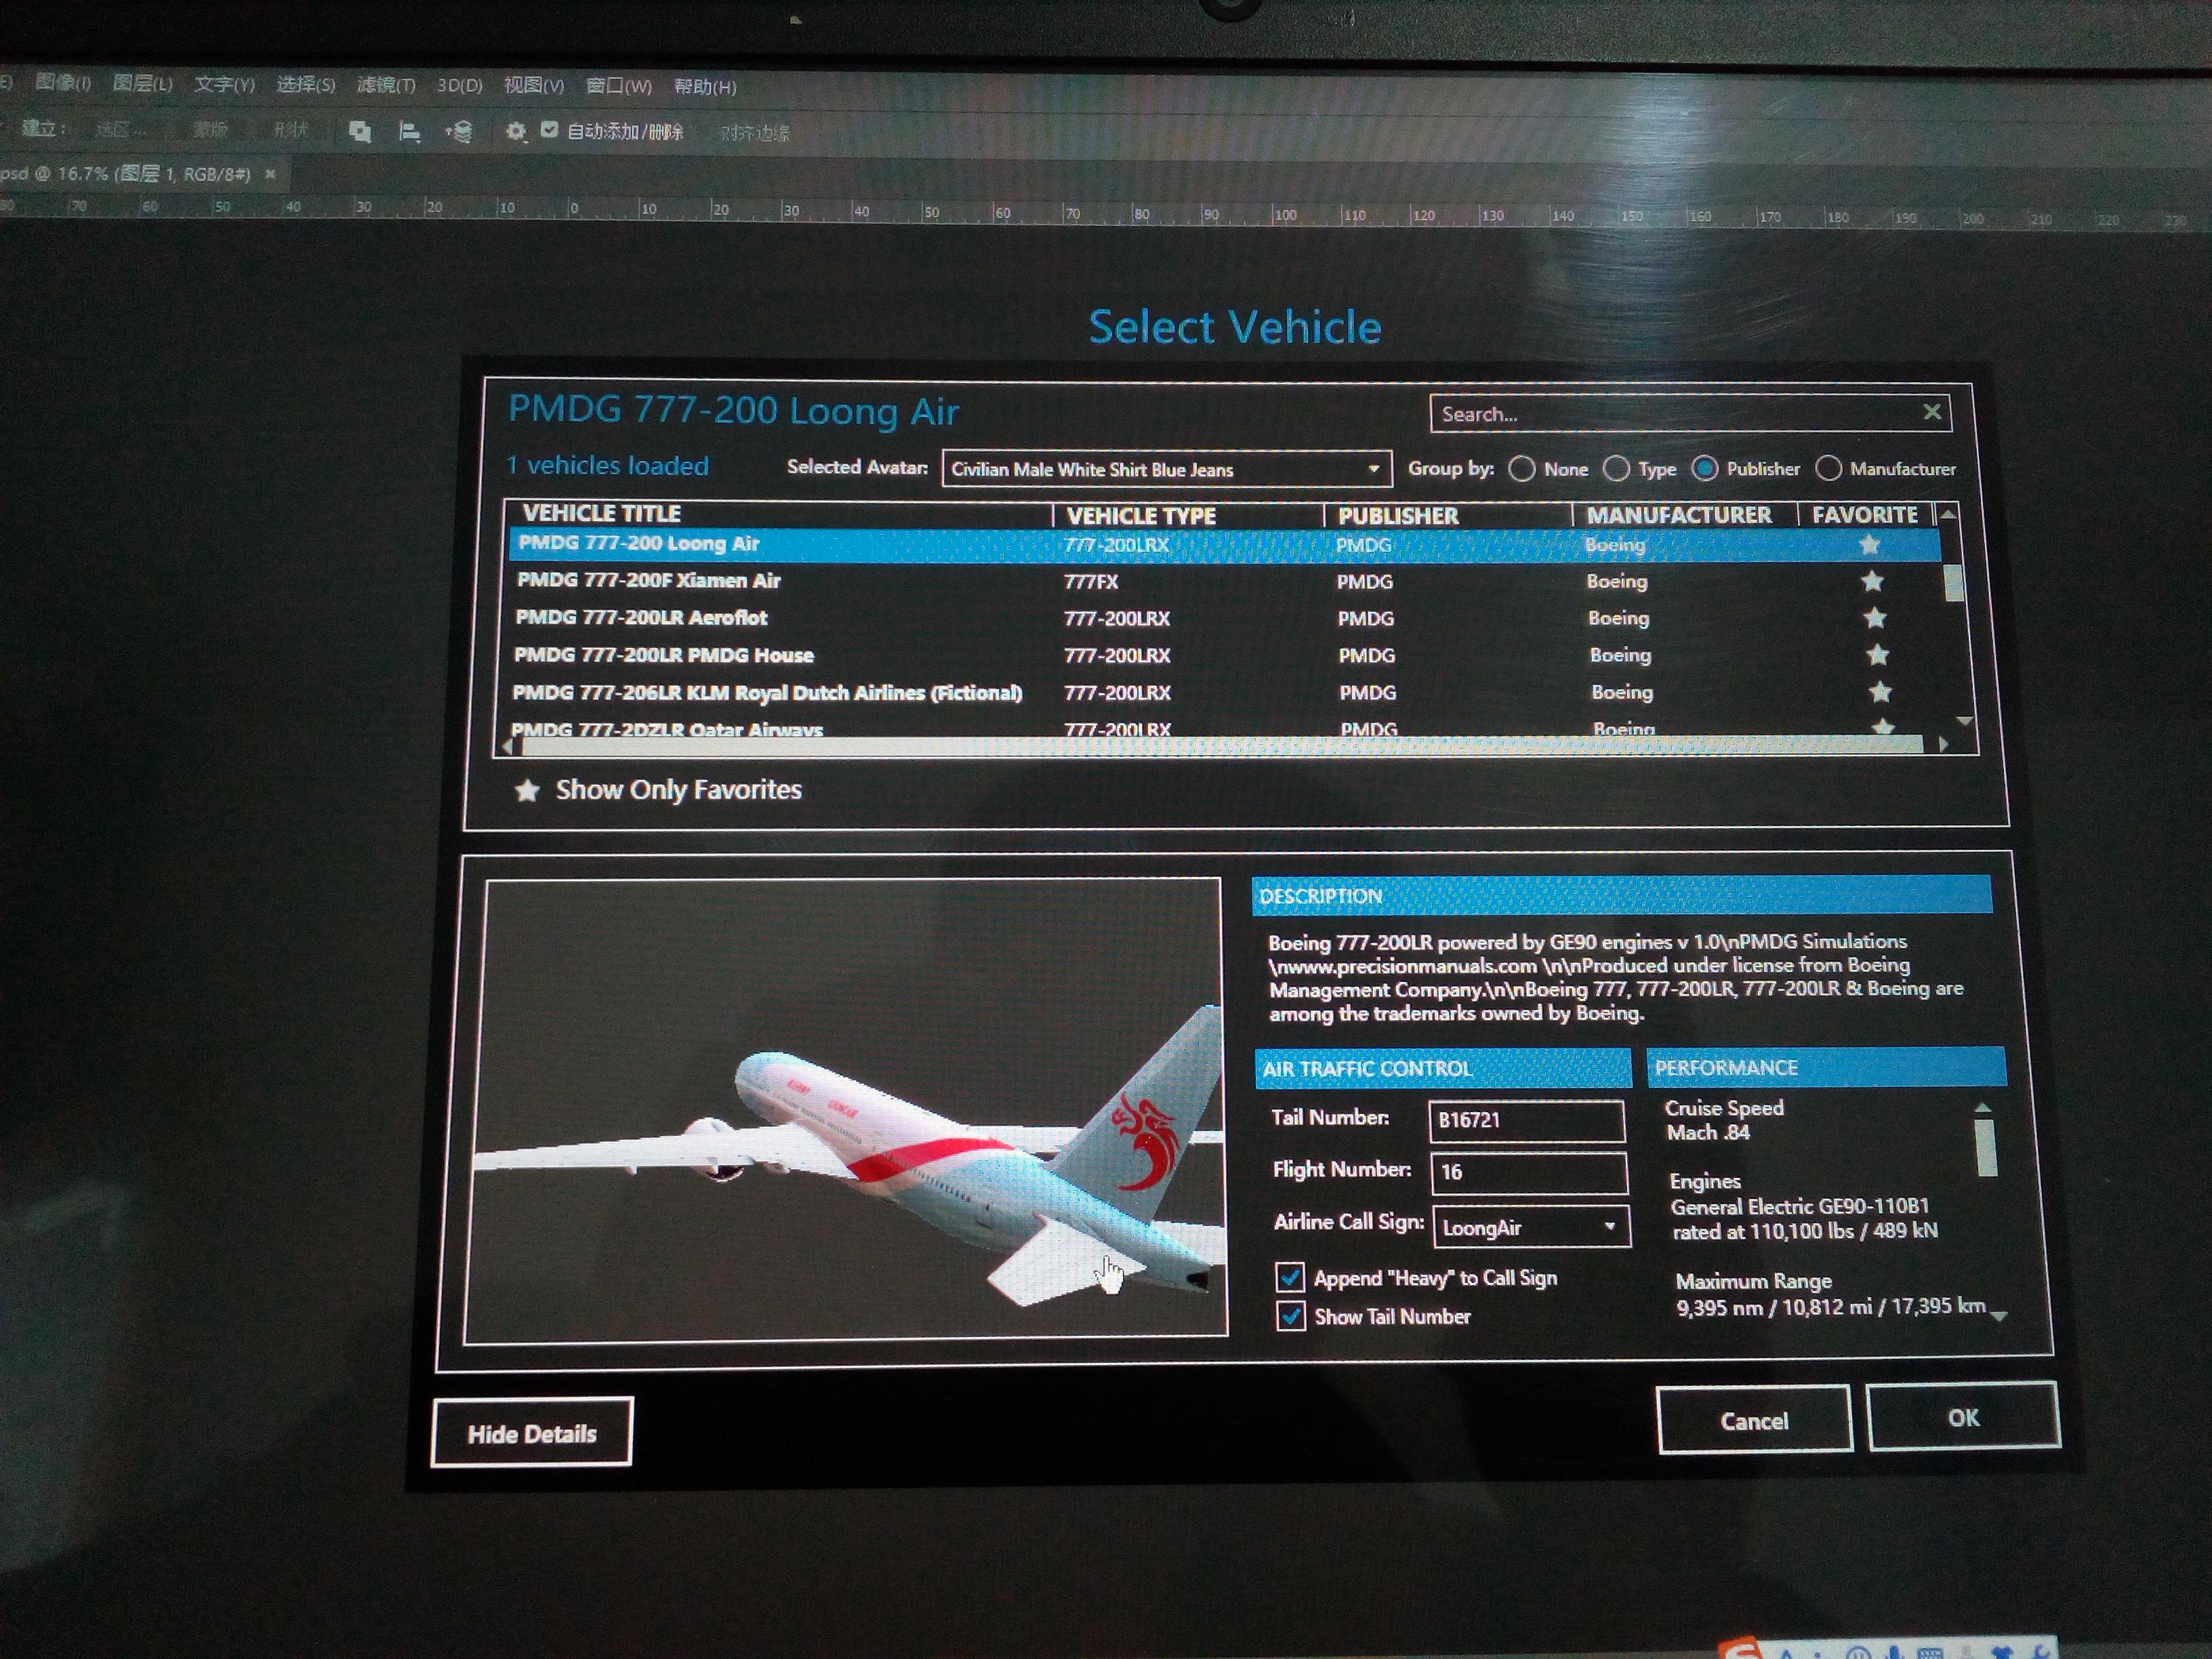Sort by VEHICLE TYPE column header

pyautogui.click(x=1141, y=516)
